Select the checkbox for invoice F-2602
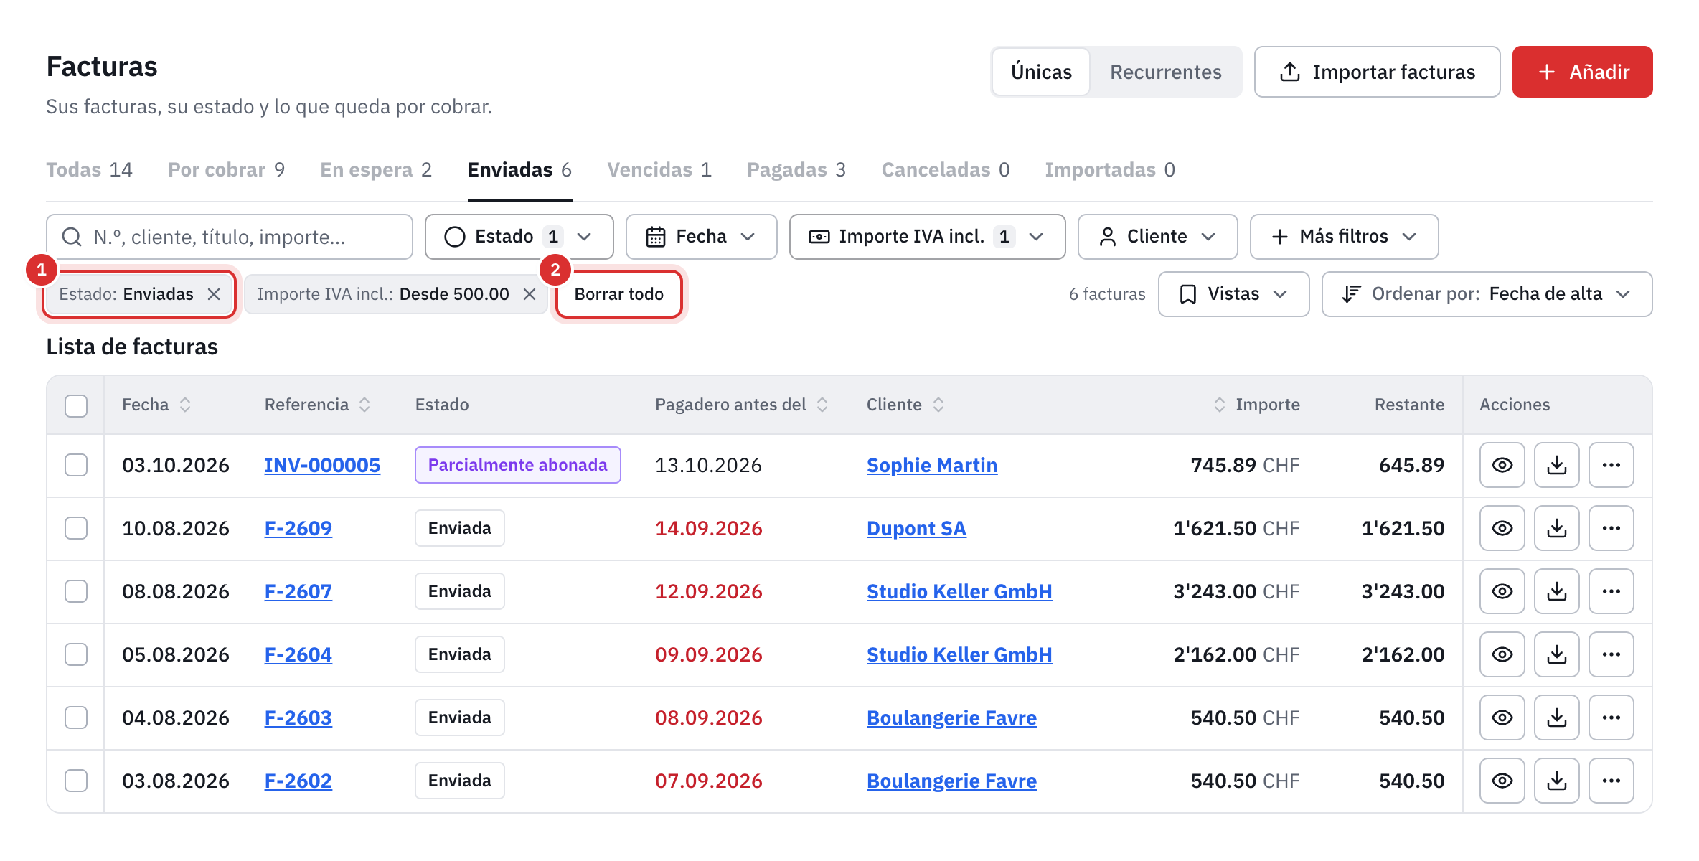1699x861 pixels. (76, 781)
